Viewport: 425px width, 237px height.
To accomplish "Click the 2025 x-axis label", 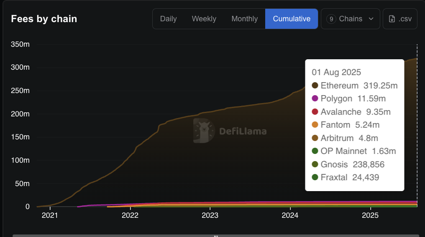I will (x=370, y=215).
